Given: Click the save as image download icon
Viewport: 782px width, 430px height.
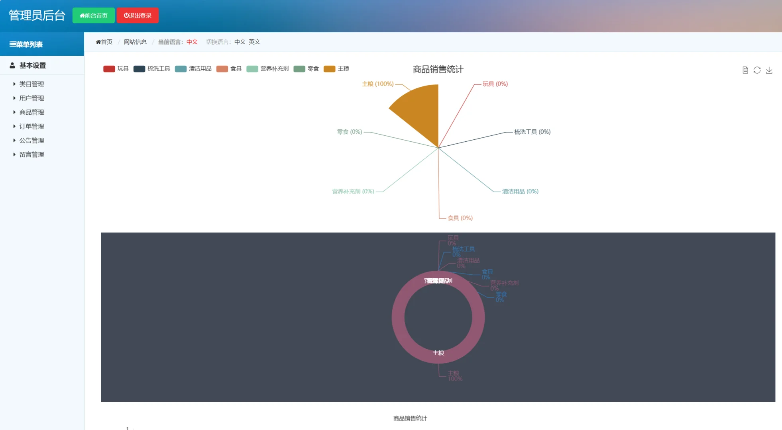Looking at the screenshot, I should (x=769, y=70).
